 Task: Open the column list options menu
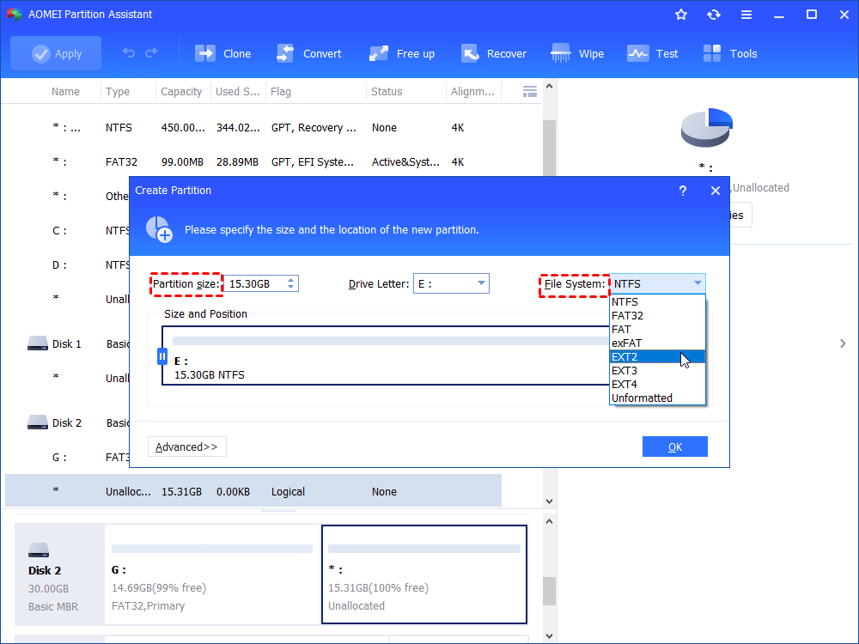click(x=530, y=90)
